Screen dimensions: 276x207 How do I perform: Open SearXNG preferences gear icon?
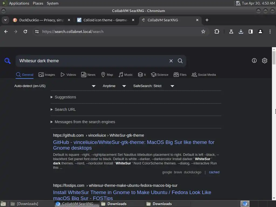(265, 61)
